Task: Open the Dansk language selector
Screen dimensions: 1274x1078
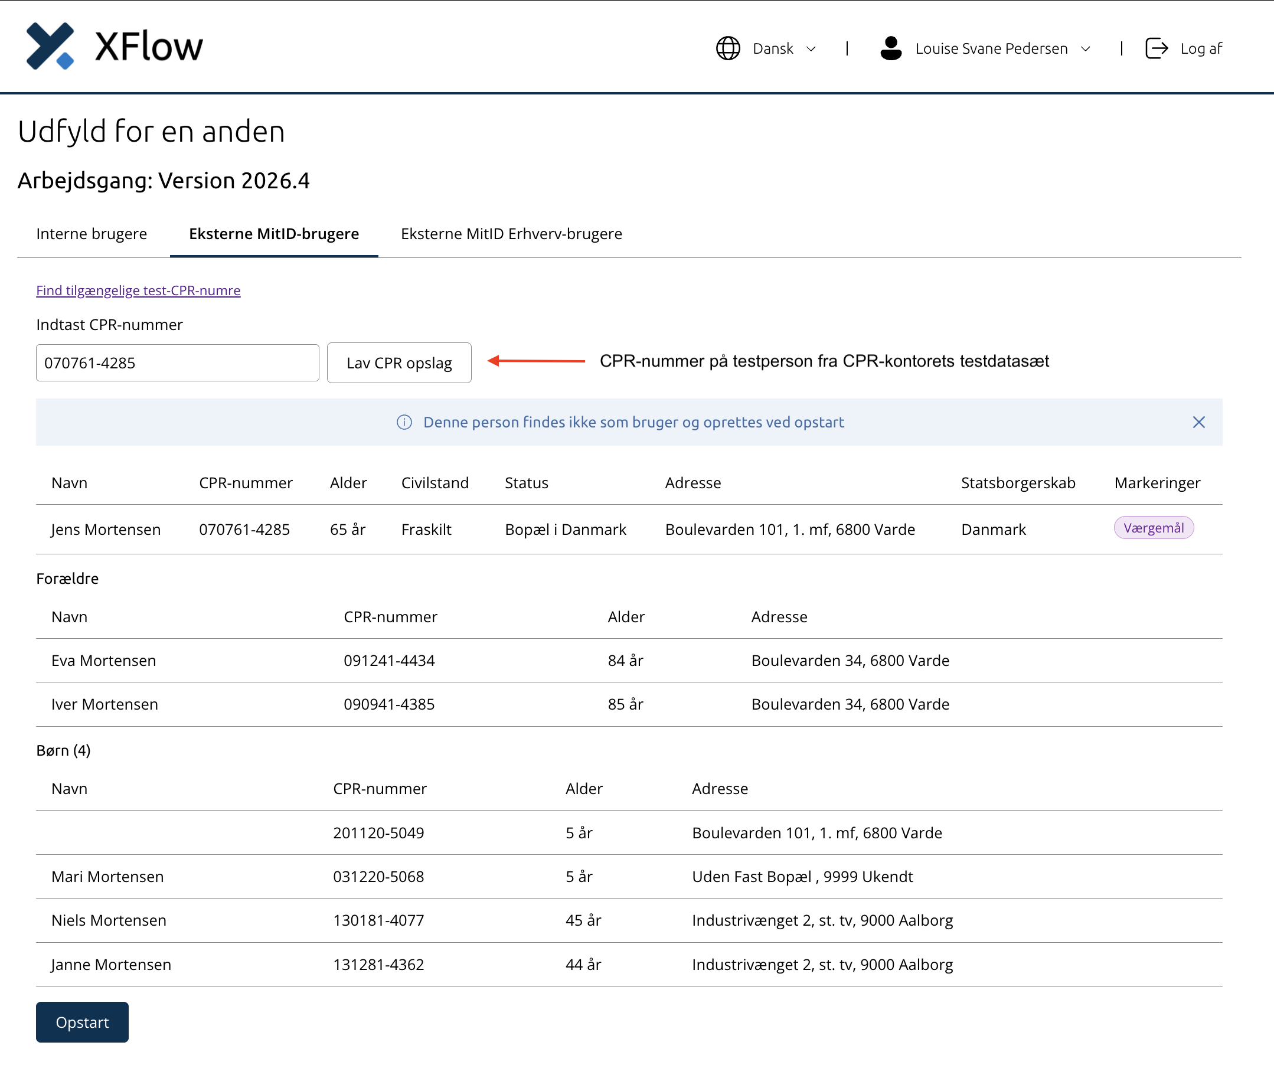Action: [x=766, y=48]
